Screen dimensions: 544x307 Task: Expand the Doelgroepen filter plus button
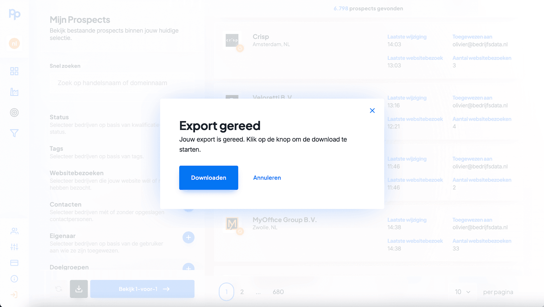click(x=188, y=267)
